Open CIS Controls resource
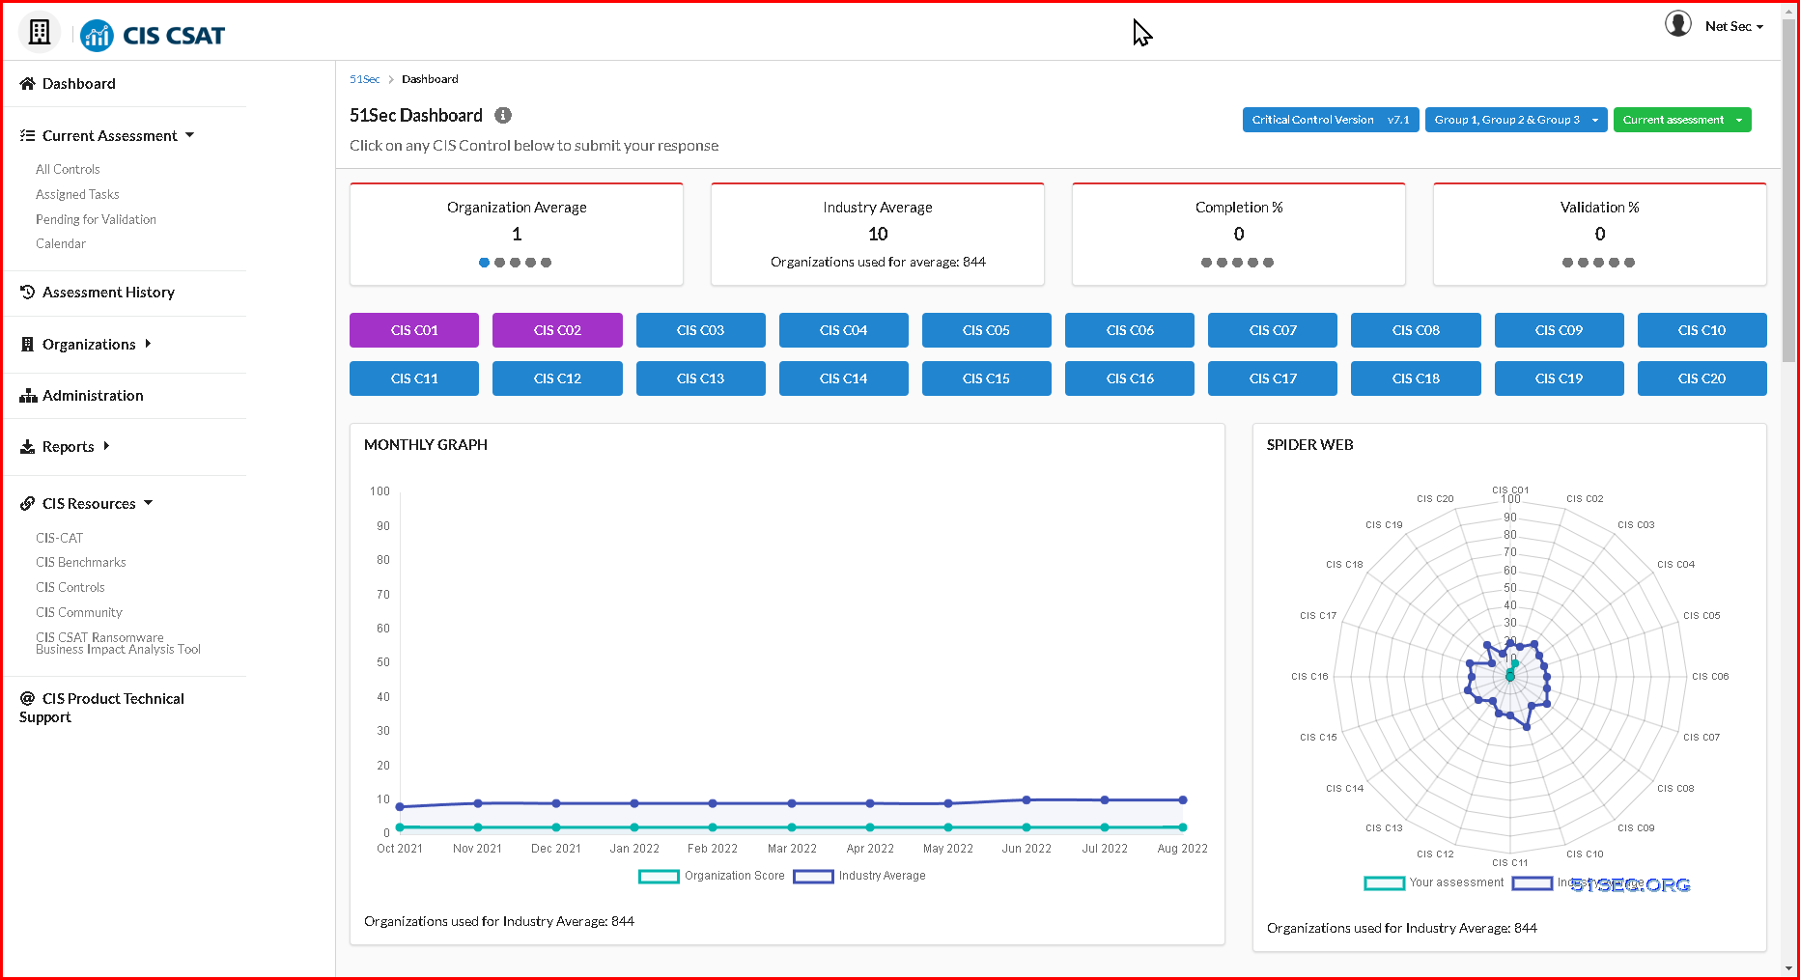This screenshot has width=1800, height=980. [70, 587]
